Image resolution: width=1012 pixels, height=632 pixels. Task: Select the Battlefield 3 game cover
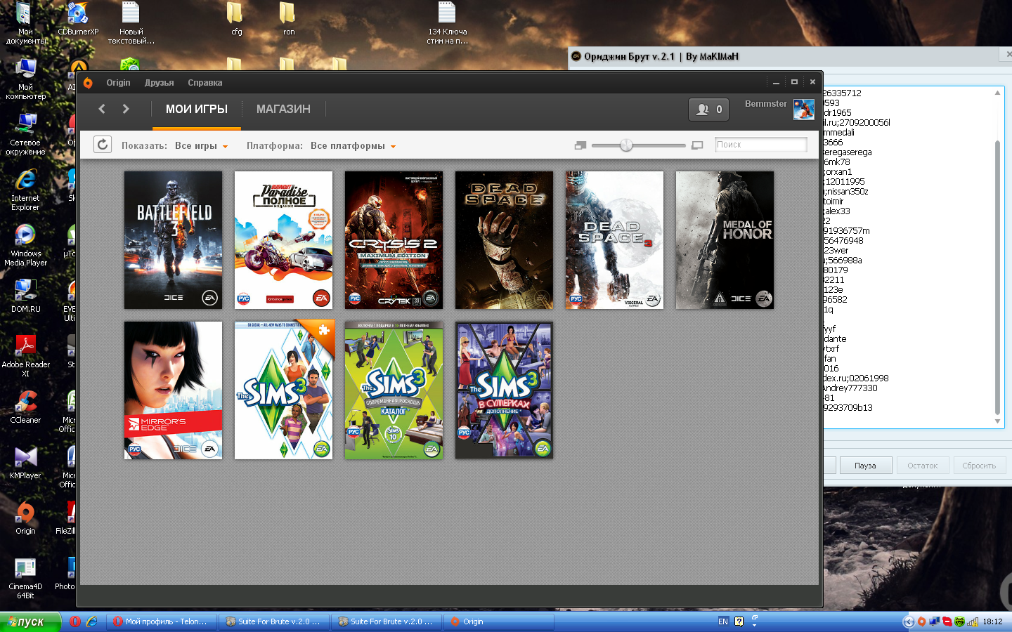(173, 240)
